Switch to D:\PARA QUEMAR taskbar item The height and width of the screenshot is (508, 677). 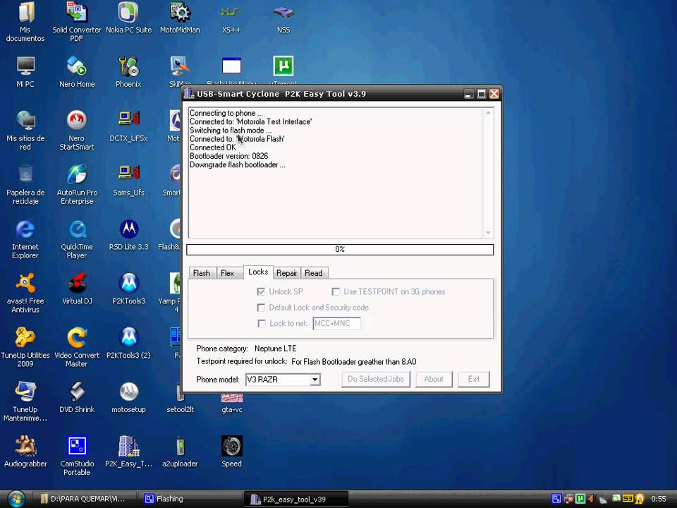pos(83,499)
